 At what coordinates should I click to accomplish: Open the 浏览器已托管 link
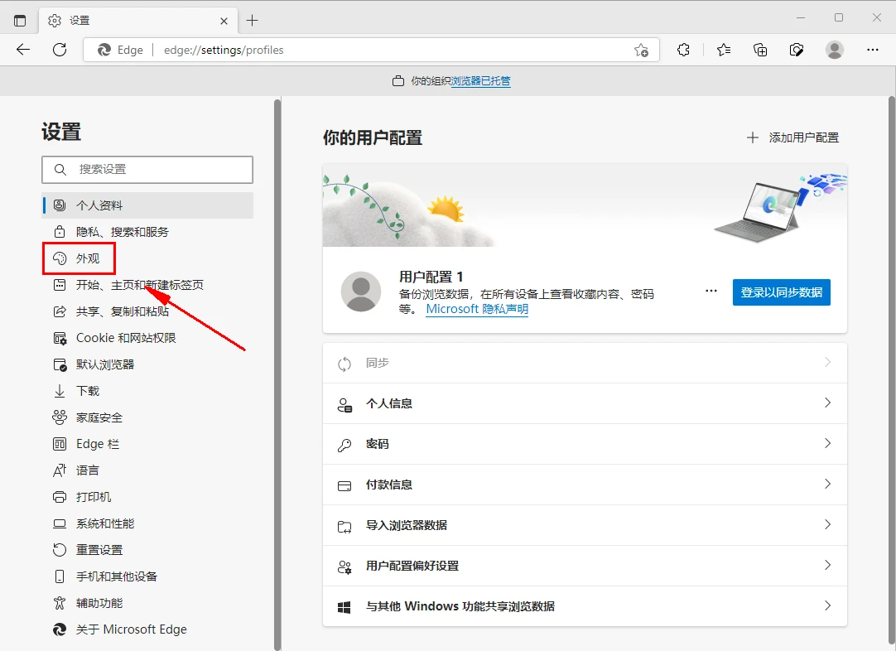tap(480, 81)
